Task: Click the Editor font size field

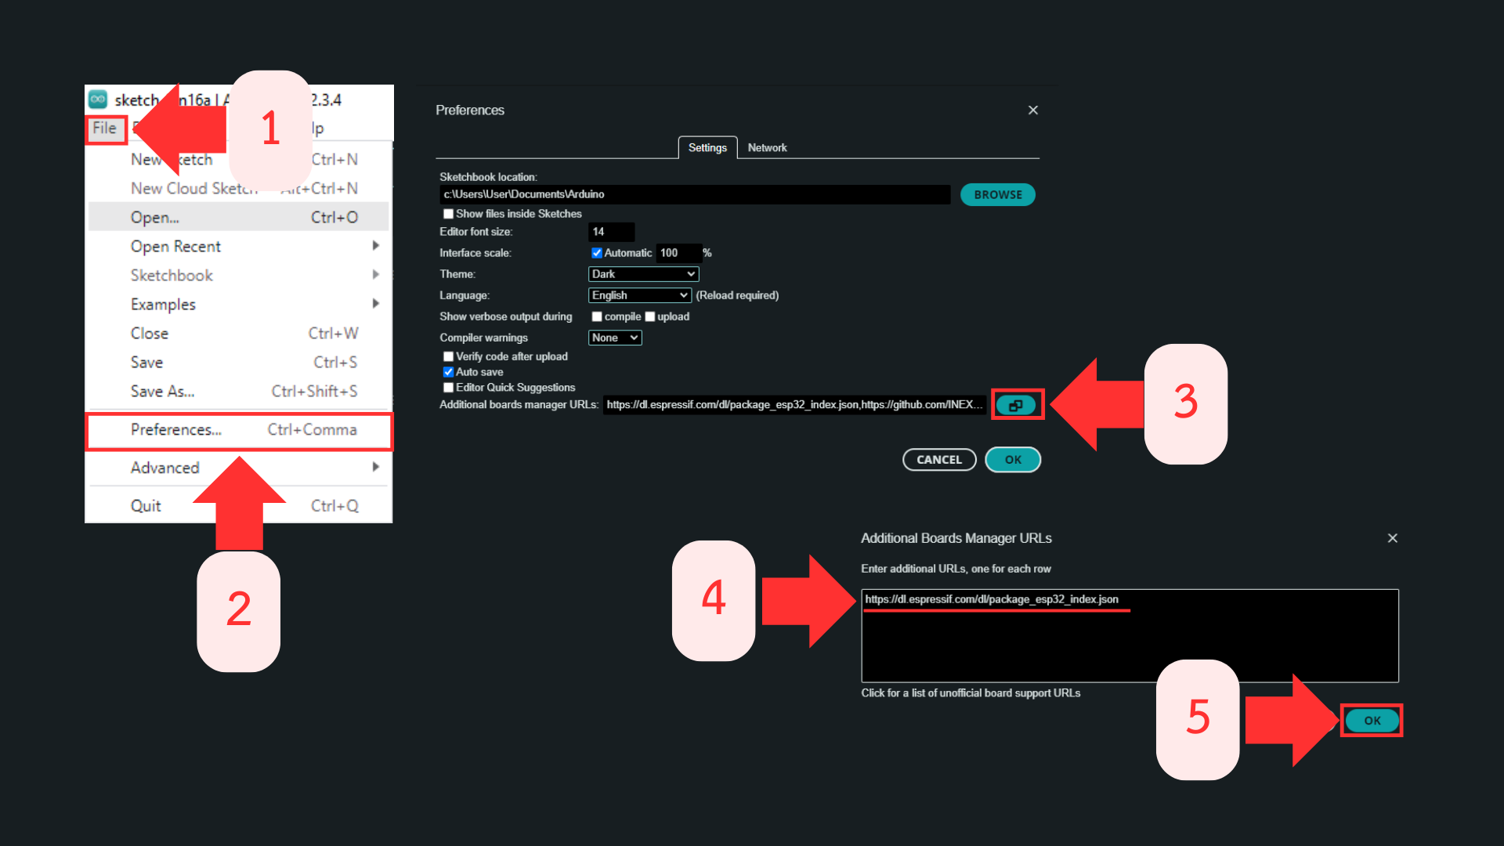Action: click(611, 232)
